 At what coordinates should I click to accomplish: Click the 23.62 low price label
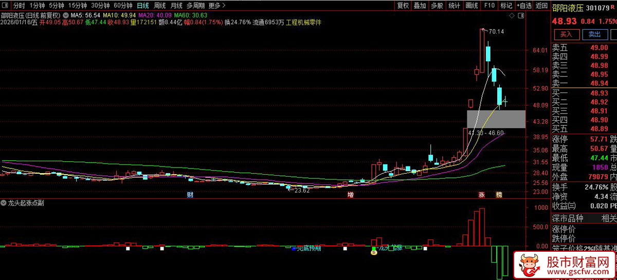(302, 191)
